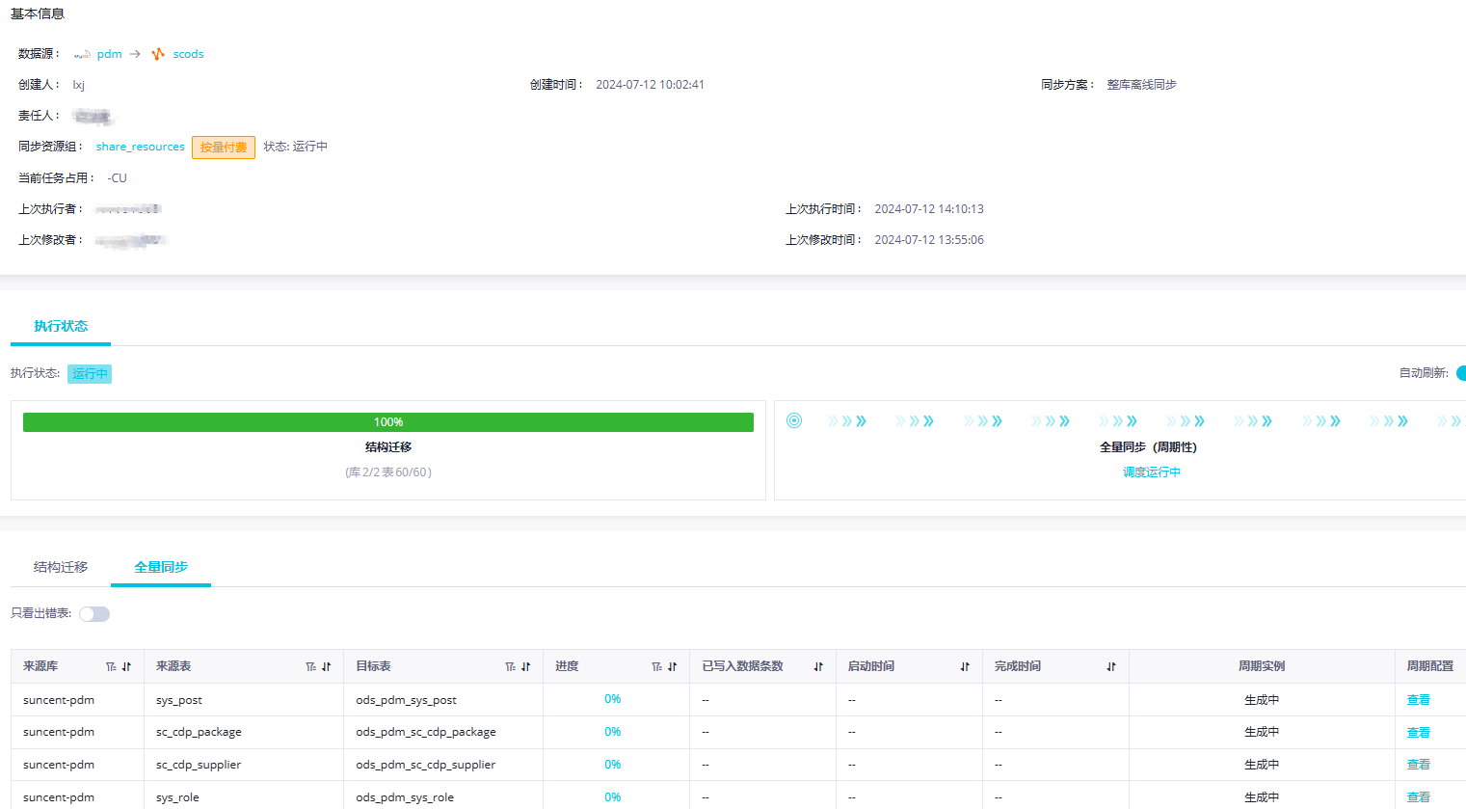This screenshot has width=1466, height=809.
Task: Click the filter icon in 来源库 column header
Action: coord(111,667)
